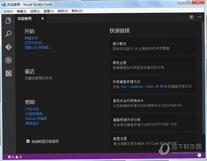Click the 其他 keymap link
This screenshot has width=207, height=161.
(x=163, y=86)
